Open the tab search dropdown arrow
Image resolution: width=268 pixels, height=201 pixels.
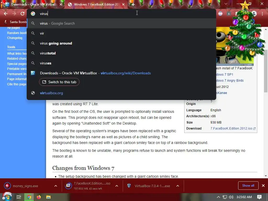pos(226,4)
